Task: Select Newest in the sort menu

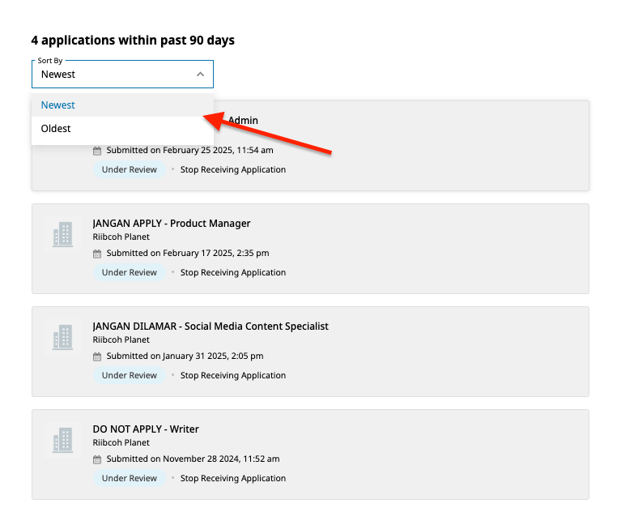Action: tap(122, 105)
